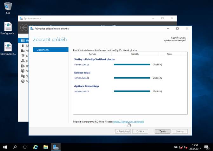This screenshot has width=213, height=151.
Task: Click the < Předchozí button
Action: point(123,131)
